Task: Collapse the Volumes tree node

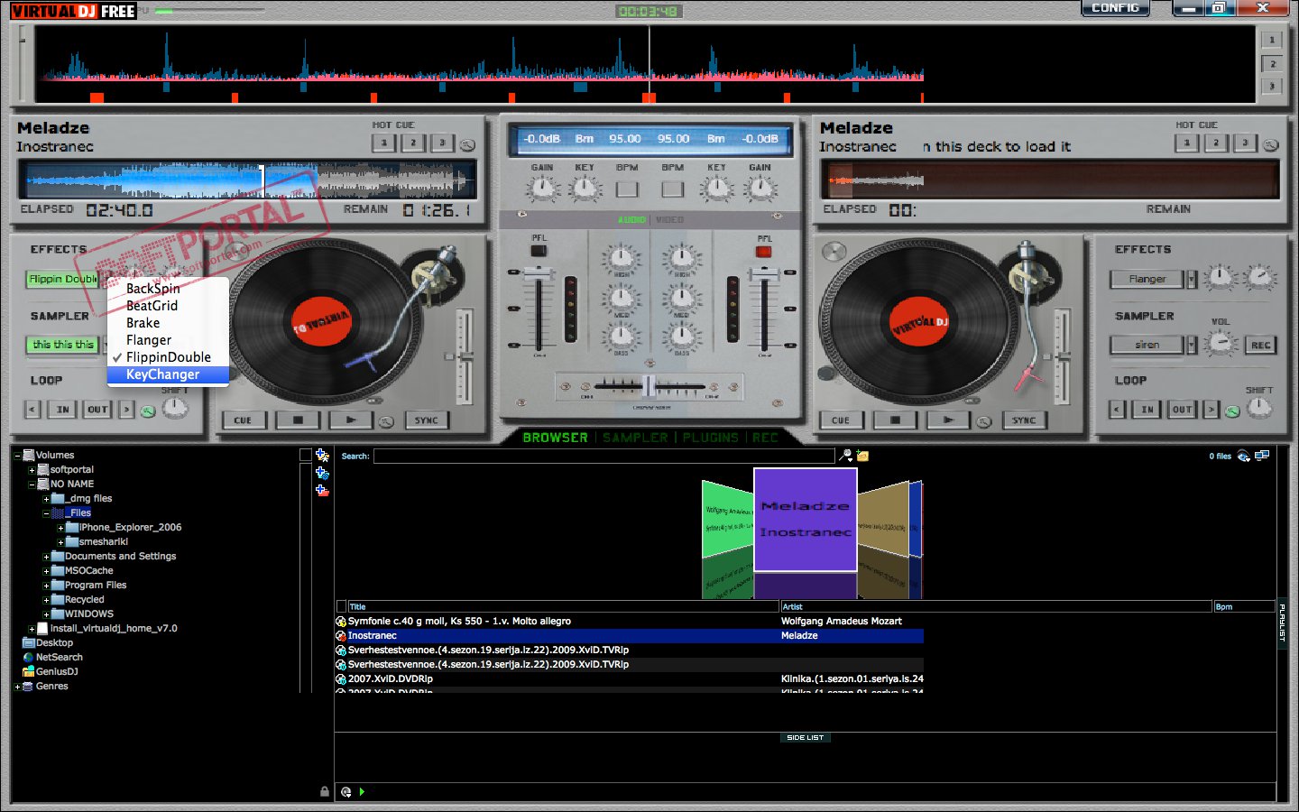Action: tap(17, 456)
